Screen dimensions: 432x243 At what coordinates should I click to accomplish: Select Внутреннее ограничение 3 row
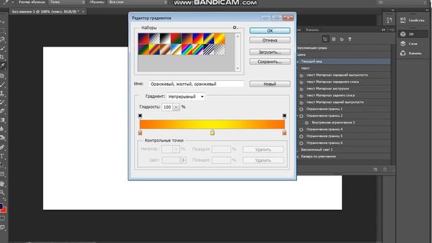point(344,122)
